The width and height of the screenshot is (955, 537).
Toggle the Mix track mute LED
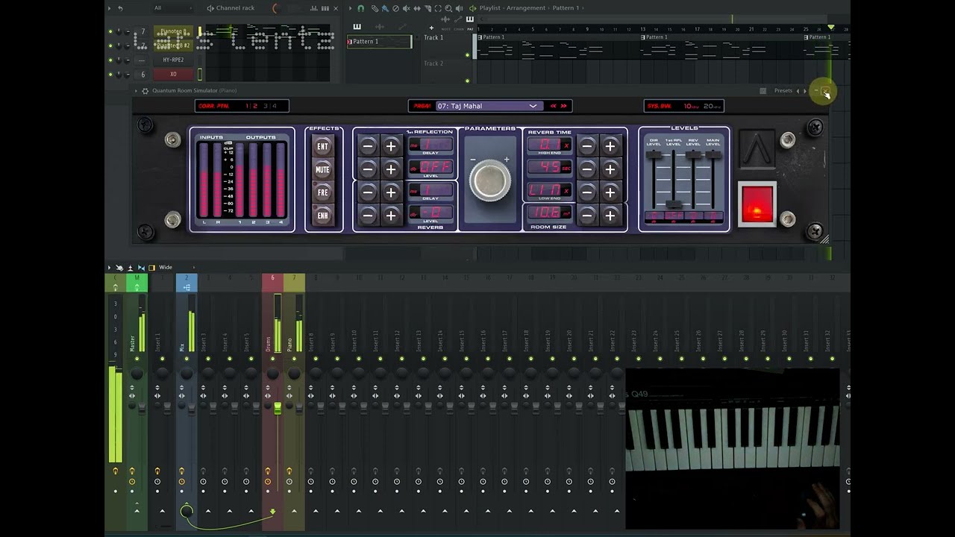pos(187,359)
